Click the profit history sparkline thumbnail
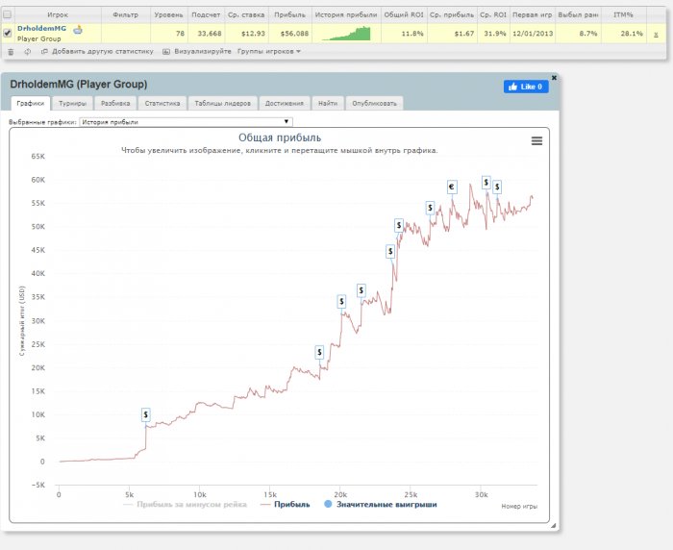 tap(346, 34)
